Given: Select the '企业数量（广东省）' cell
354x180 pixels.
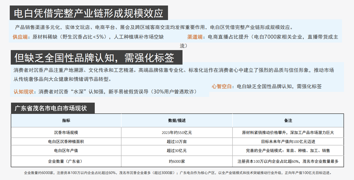Looking at the screenshot, I should click(66, 161).
